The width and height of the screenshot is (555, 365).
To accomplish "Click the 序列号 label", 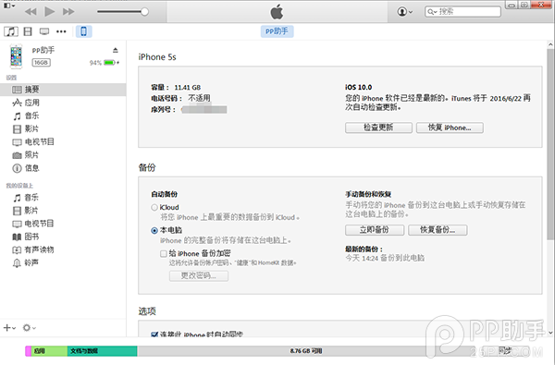I will click(163, 110).
